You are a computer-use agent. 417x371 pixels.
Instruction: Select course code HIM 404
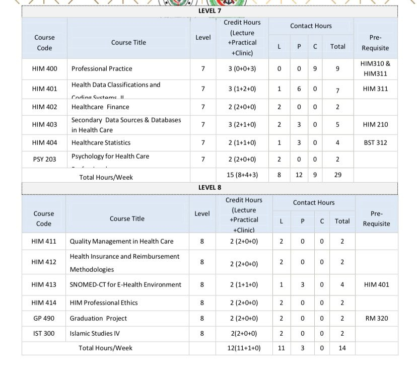coord(44,143)
